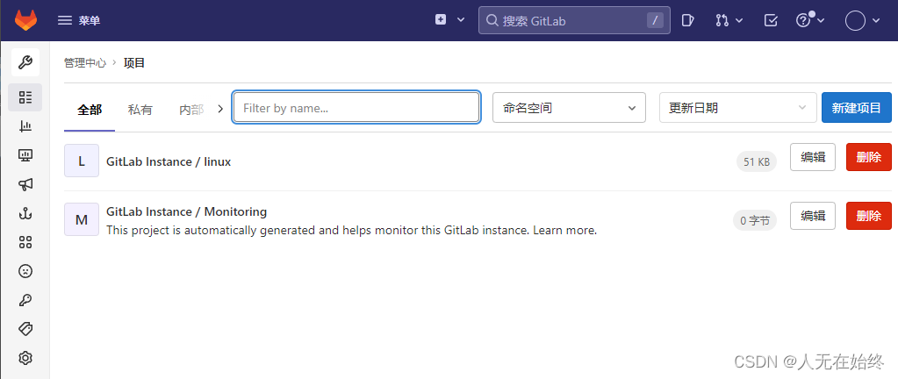Open GitLab Instance / linux project

pos(169,161)
